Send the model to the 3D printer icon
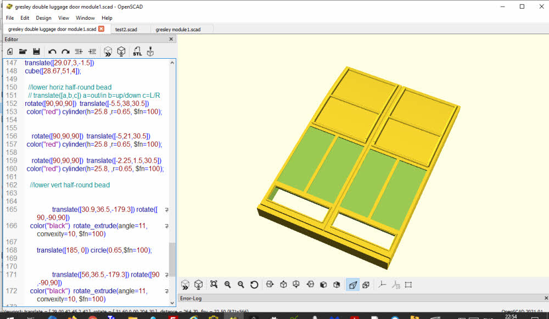This screenshot has height=319, width=549. coord(150,51)
